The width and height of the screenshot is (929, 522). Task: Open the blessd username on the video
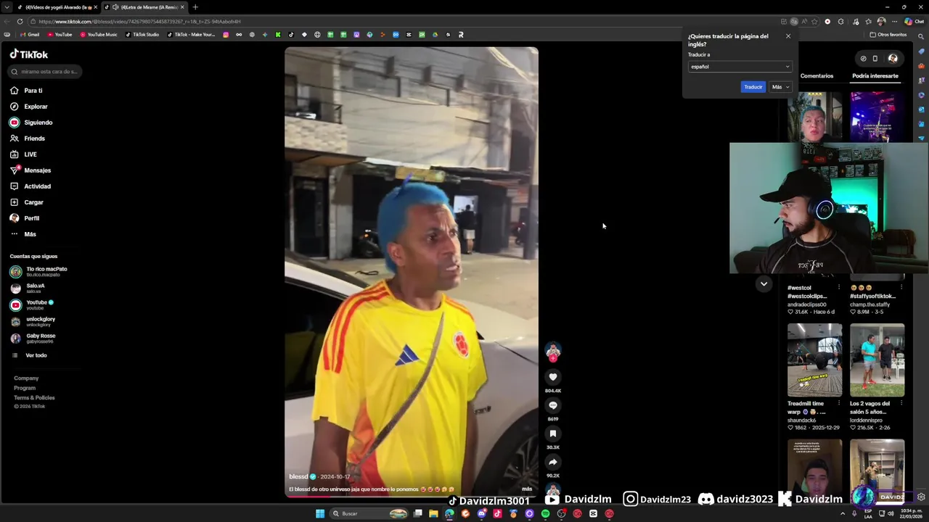(x=298, y=476)
